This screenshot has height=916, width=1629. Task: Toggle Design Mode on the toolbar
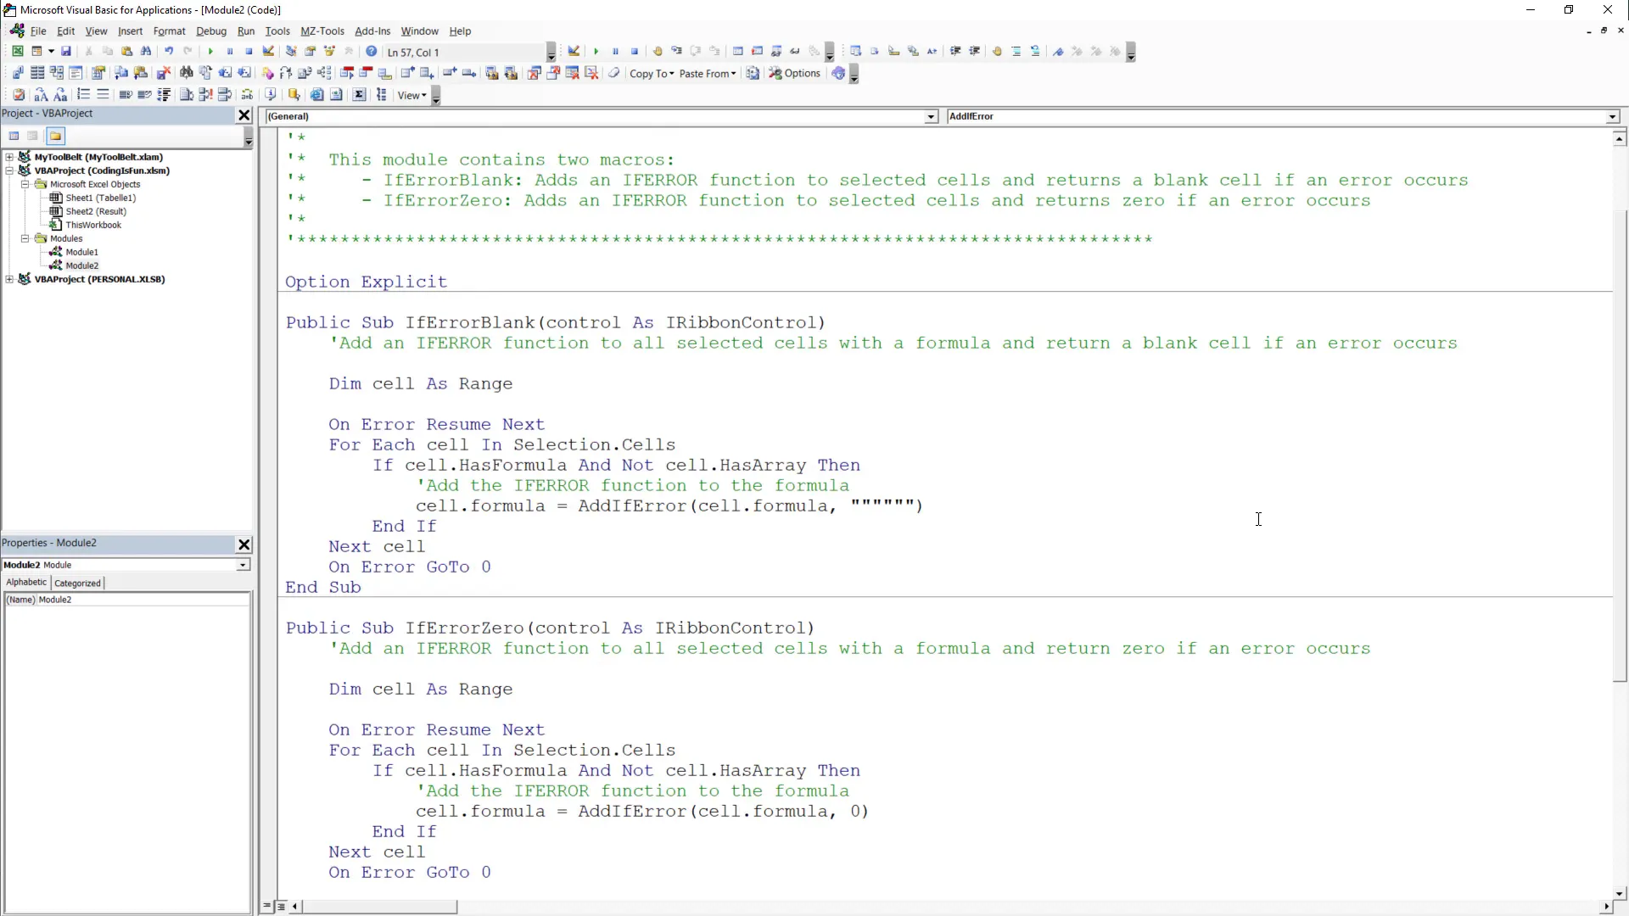click(269, 51)
